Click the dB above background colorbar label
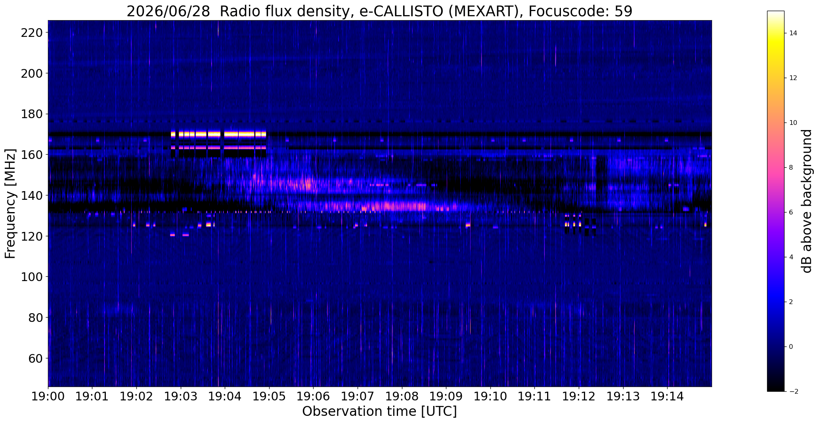 point(807,201)
